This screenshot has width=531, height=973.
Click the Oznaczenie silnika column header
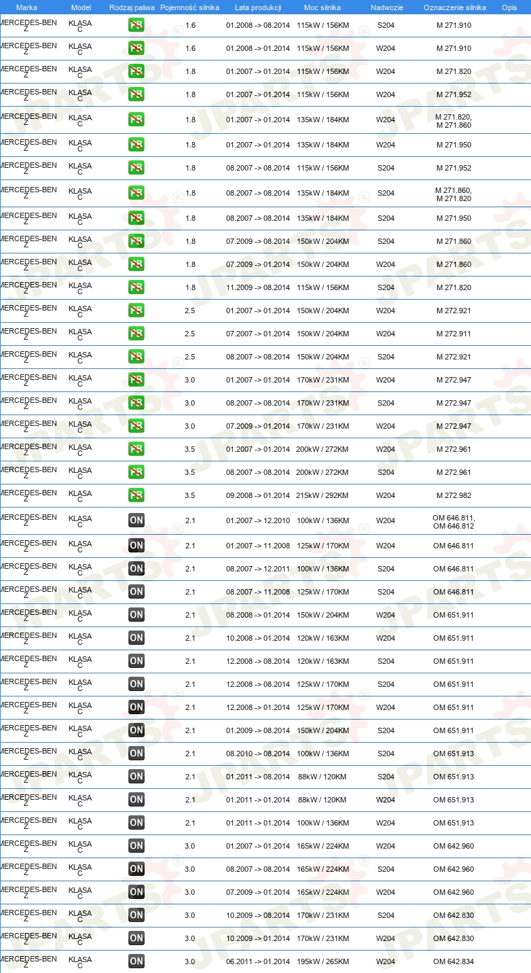[x=454, y=7]
